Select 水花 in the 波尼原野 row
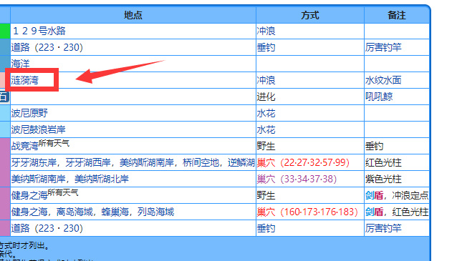The height and width of the screenshot is (261, 457). [266, 113]
